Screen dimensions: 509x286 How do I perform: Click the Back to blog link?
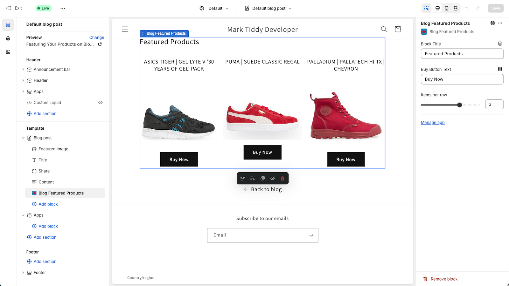tap(263, 189)
